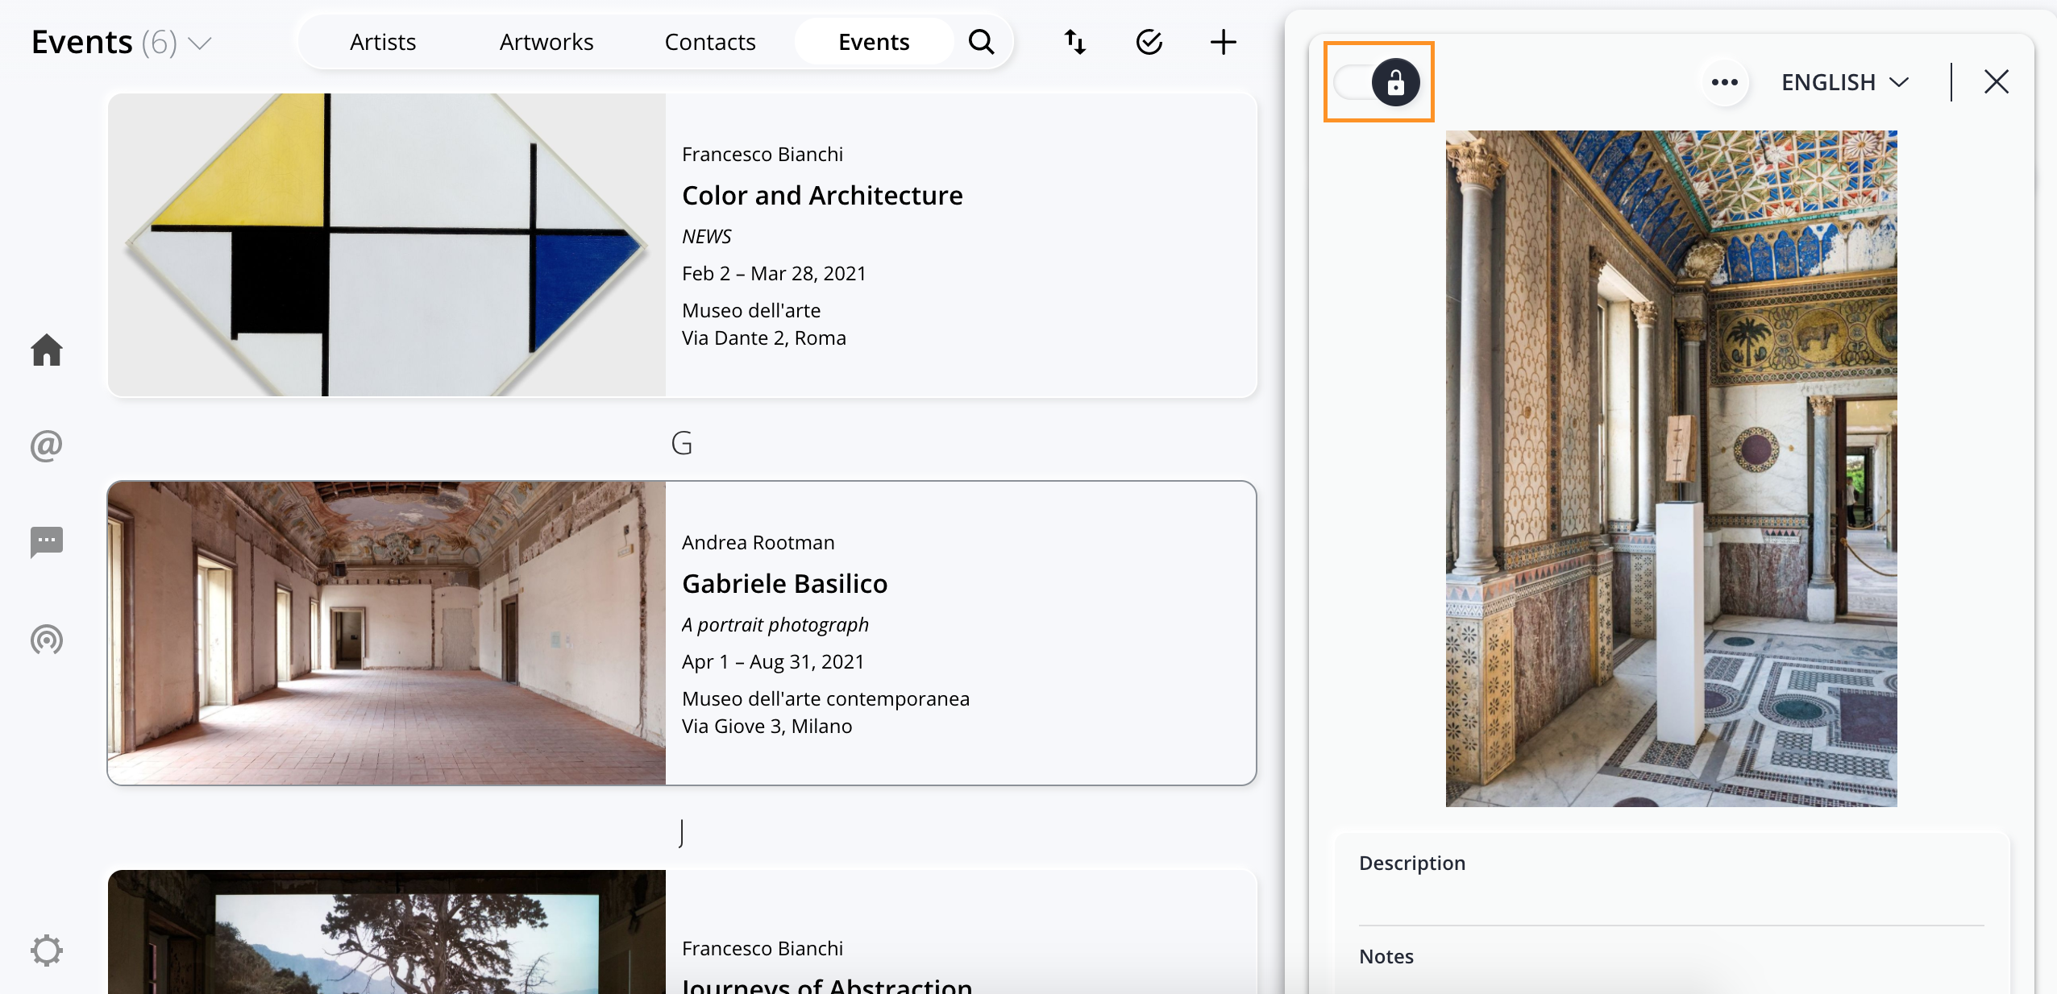This screenshot has height=994, width=2057.
Task: Click the 'Apr 1 – Aug 31, 2021' date
Action: (x=773, y=661)
